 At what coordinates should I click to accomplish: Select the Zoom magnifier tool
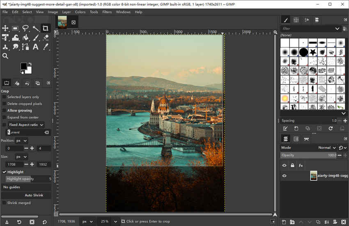point(5,56)
